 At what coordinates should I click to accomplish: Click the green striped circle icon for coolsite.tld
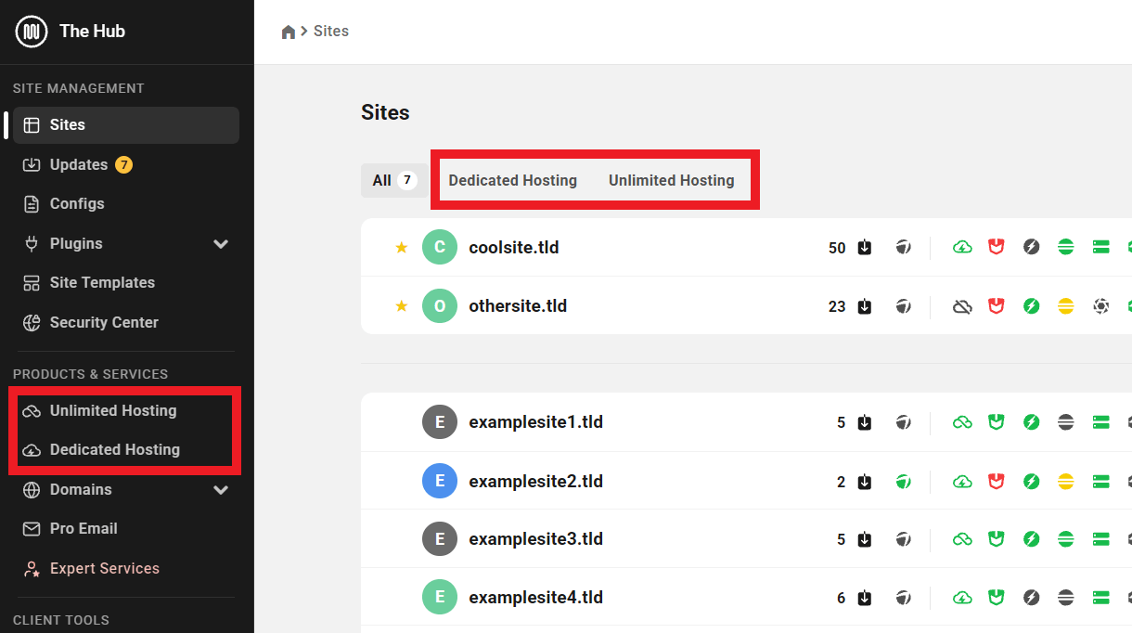coord(1066,248)
